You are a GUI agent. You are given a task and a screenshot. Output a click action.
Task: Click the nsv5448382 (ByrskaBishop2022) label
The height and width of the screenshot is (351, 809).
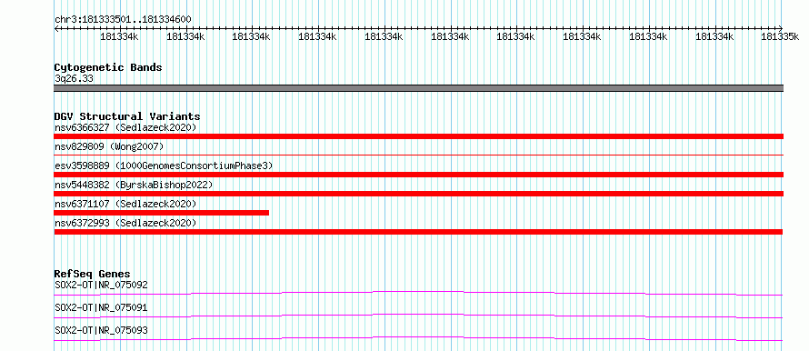(x=133, y=185)
